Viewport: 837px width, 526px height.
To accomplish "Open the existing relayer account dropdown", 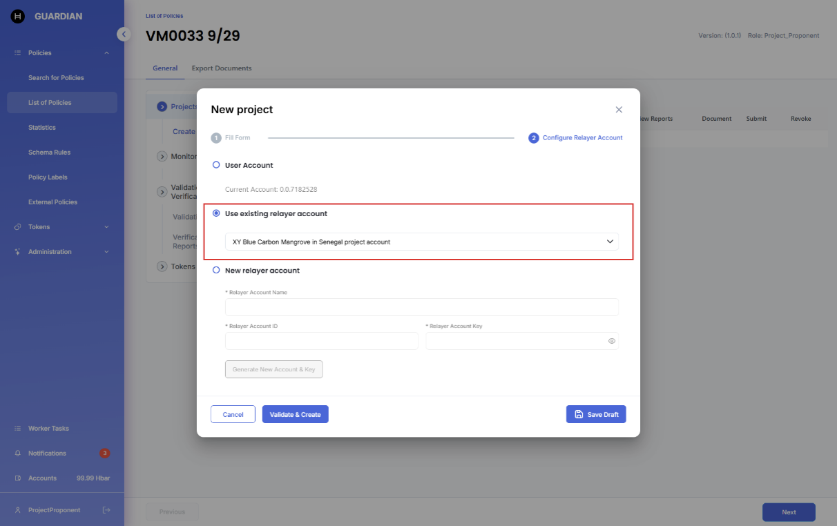I will pyautogui.click(x=421, y=242).
